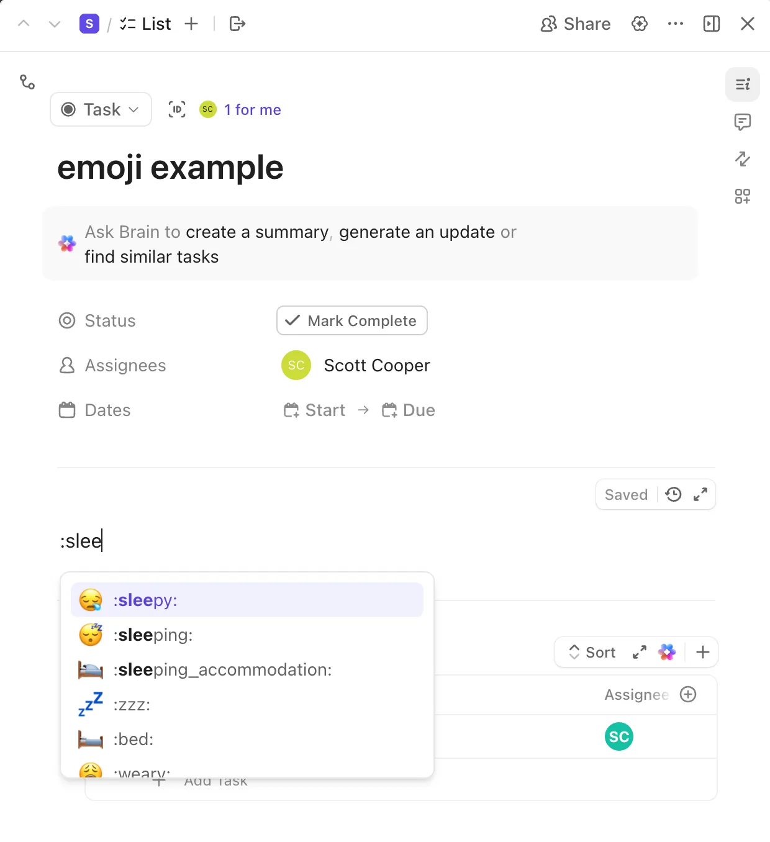Open the Comments panel icon

pyautogui.click(x=743, y=122)
